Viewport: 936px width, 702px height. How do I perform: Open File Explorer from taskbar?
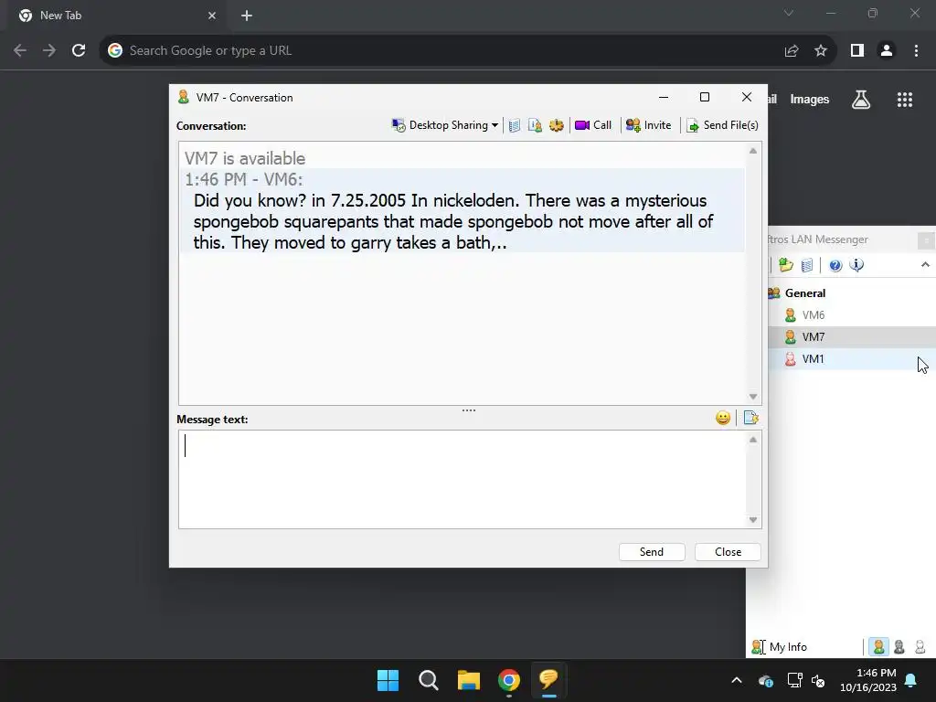coord(469,680)
